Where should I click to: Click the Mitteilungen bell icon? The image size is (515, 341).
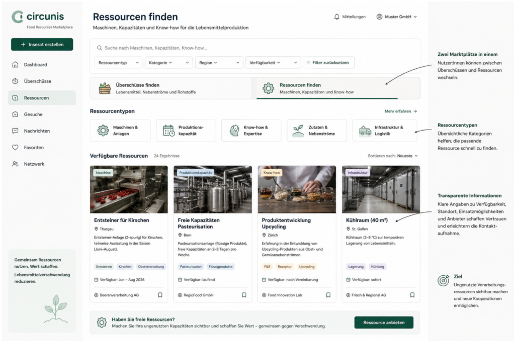336,17
